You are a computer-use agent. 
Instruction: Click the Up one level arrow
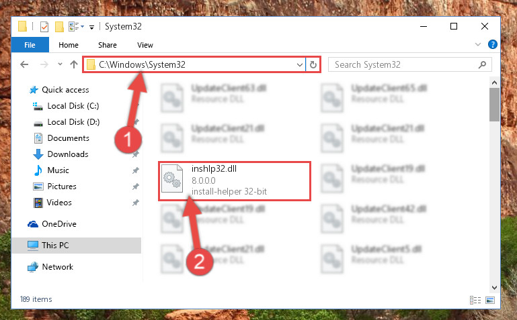point(74,64)
